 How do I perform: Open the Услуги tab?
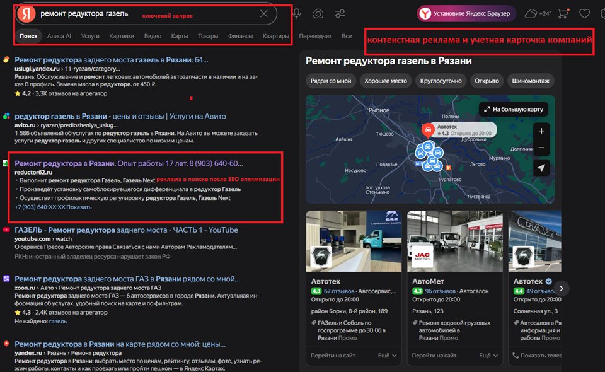pos(90,36)
